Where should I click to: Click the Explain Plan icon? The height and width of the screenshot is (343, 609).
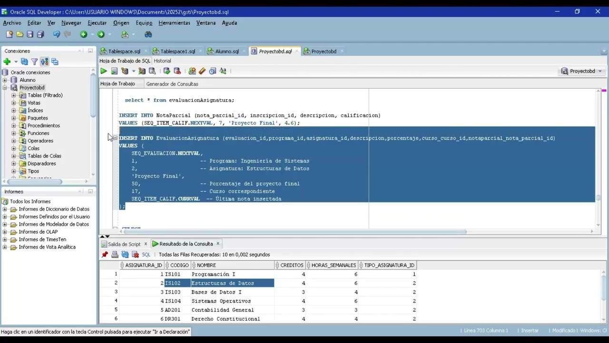125,71
